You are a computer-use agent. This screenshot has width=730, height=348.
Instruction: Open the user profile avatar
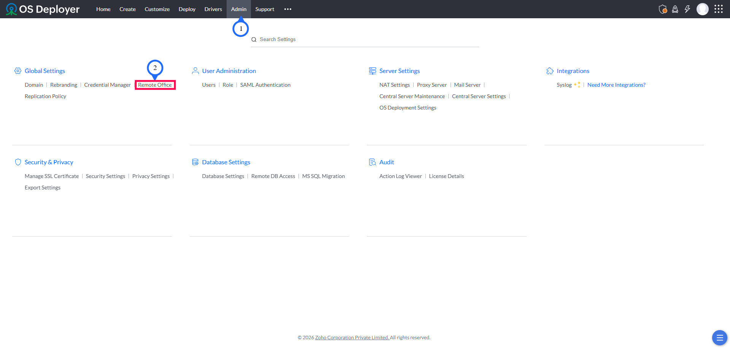click(x=703, y=9)
